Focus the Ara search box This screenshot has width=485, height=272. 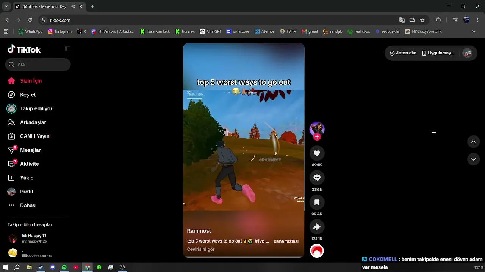coord(38,65)
